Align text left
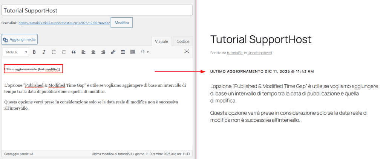Screen dimensions: 386x159 pos(83,52)
